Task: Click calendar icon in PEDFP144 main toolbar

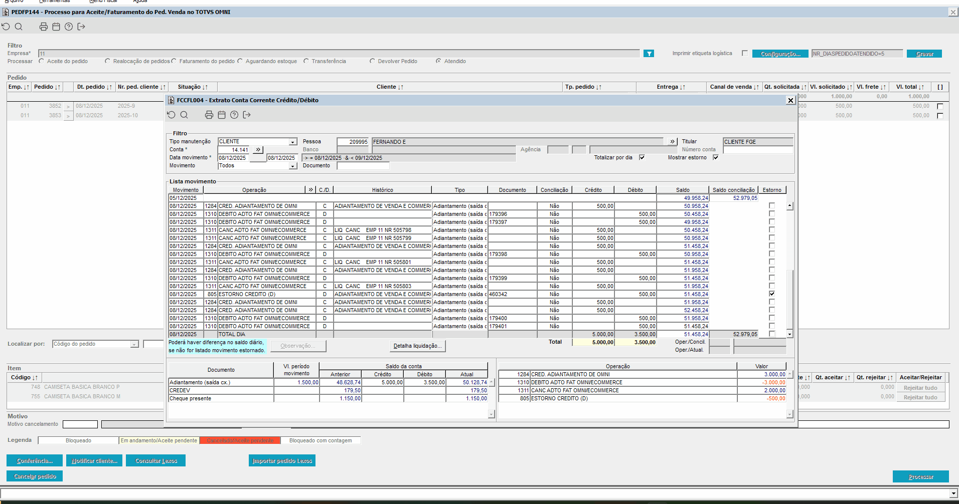Action: 56,27
